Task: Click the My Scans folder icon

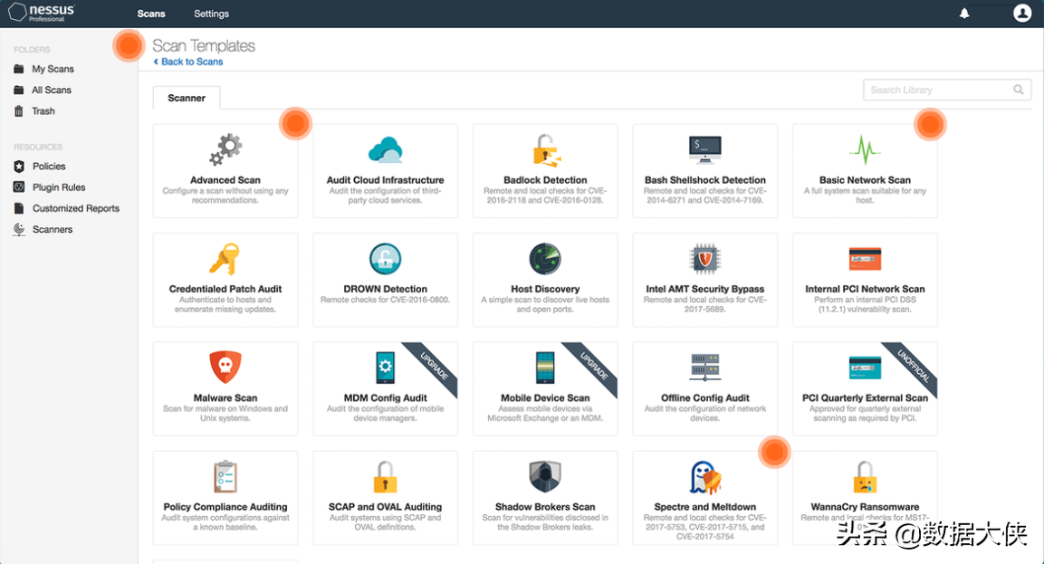Action: tap(19, 69)
